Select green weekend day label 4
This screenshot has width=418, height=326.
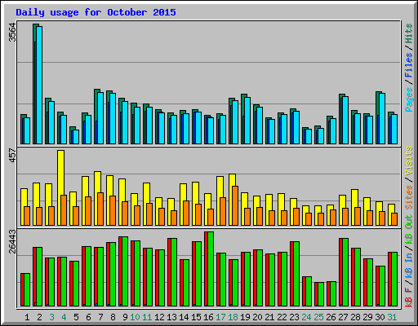[64, 317]
